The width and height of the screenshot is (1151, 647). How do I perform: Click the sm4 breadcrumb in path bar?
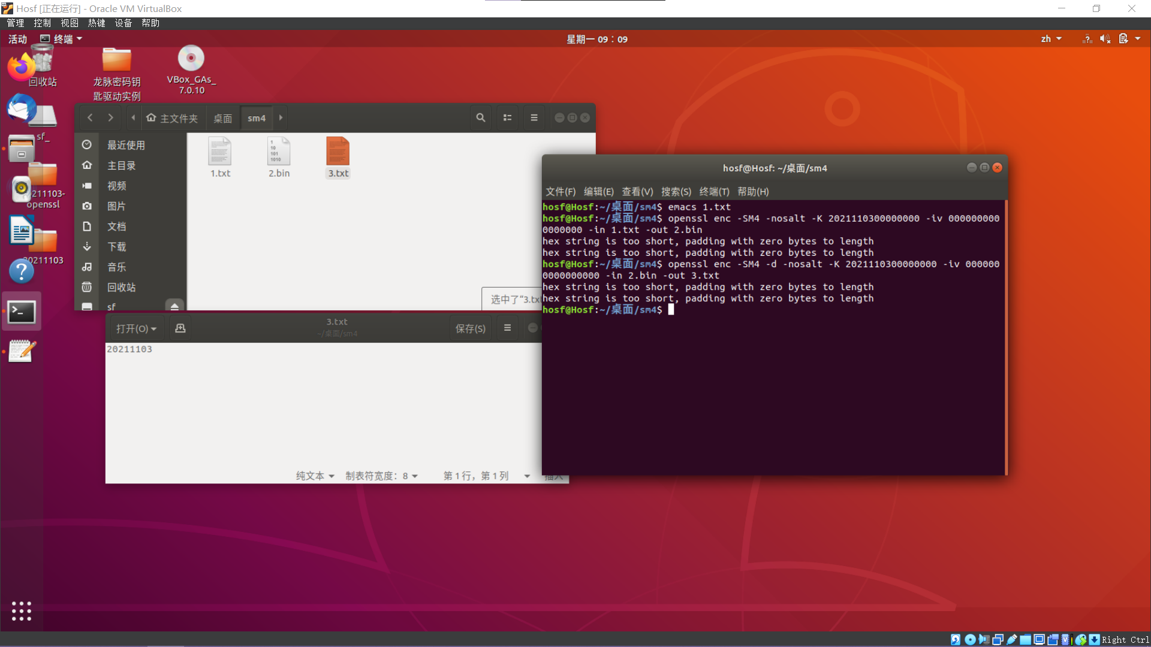(257, 118)
